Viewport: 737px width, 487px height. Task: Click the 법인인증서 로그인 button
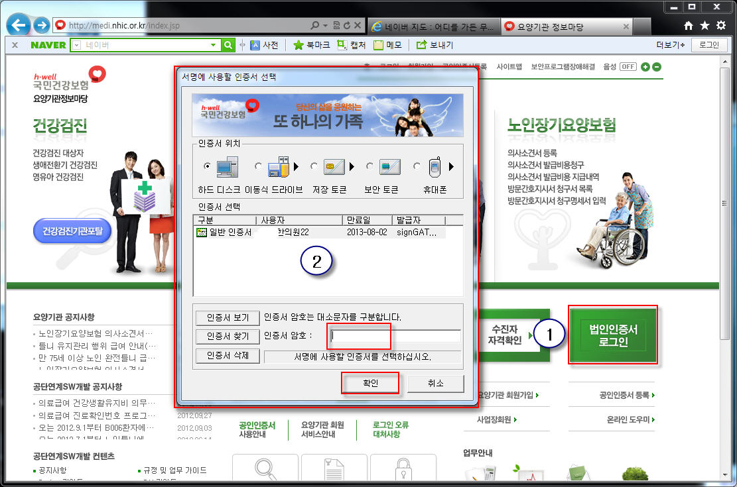[613, 335]
